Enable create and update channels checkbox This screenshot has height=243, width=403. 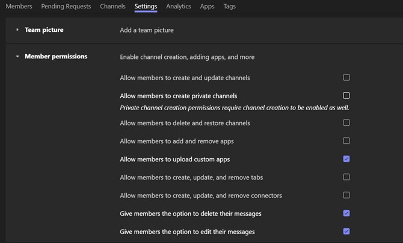(346, 77)
